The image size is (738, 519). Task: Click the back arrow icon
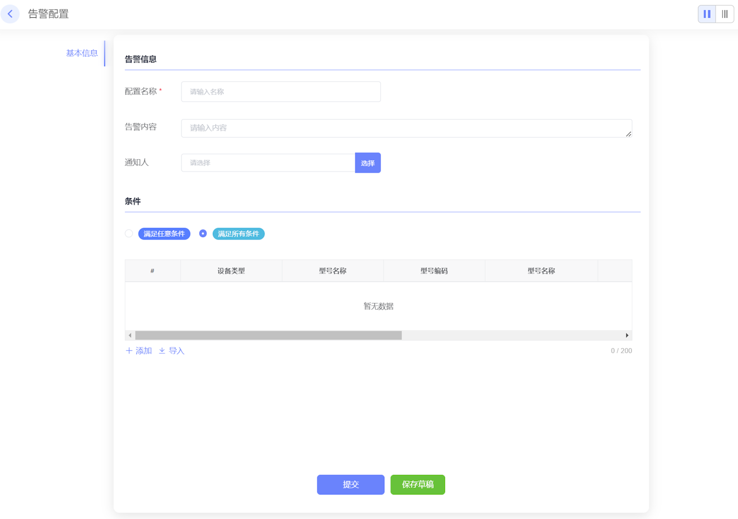(10, 14)
